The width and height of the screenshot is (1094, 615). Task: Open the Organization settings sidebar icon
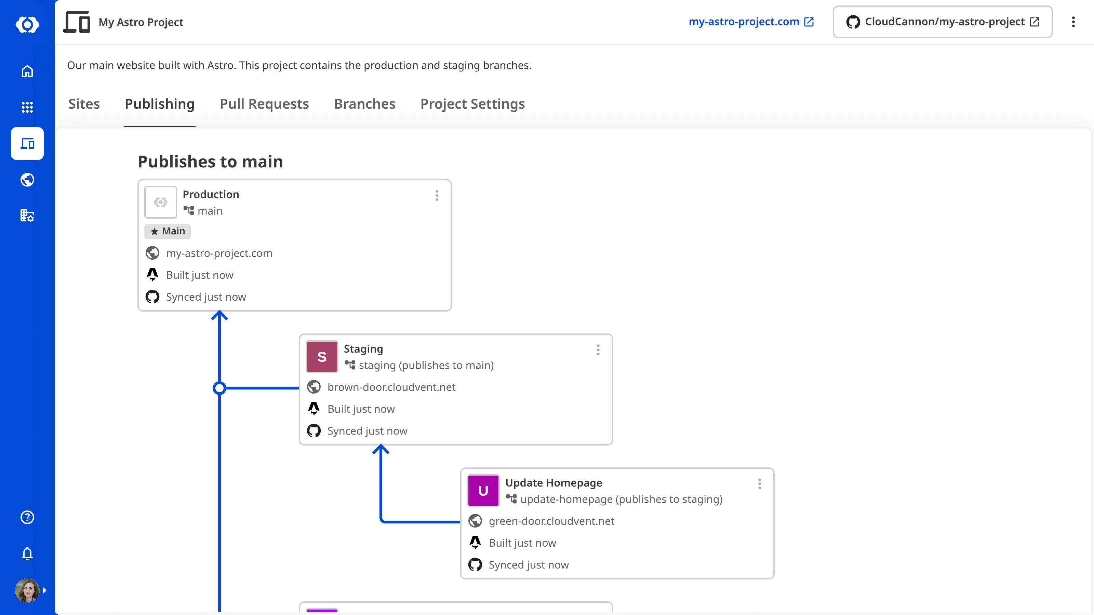pyautogui.click(x=27, y=216)
